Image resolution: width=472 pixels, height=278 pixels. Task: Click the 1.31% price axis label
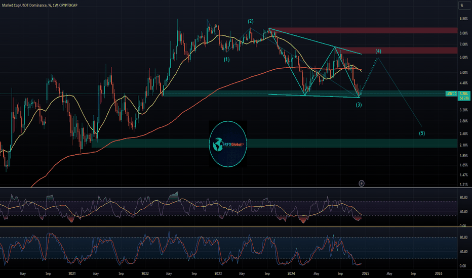(463, 184)
